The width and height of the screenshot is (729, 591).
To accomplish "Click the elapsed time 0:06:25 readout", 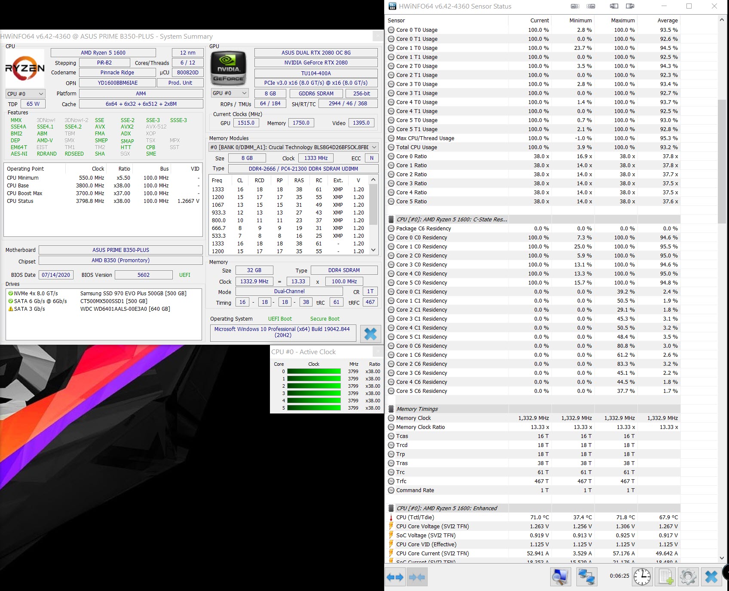I will 619,576.
